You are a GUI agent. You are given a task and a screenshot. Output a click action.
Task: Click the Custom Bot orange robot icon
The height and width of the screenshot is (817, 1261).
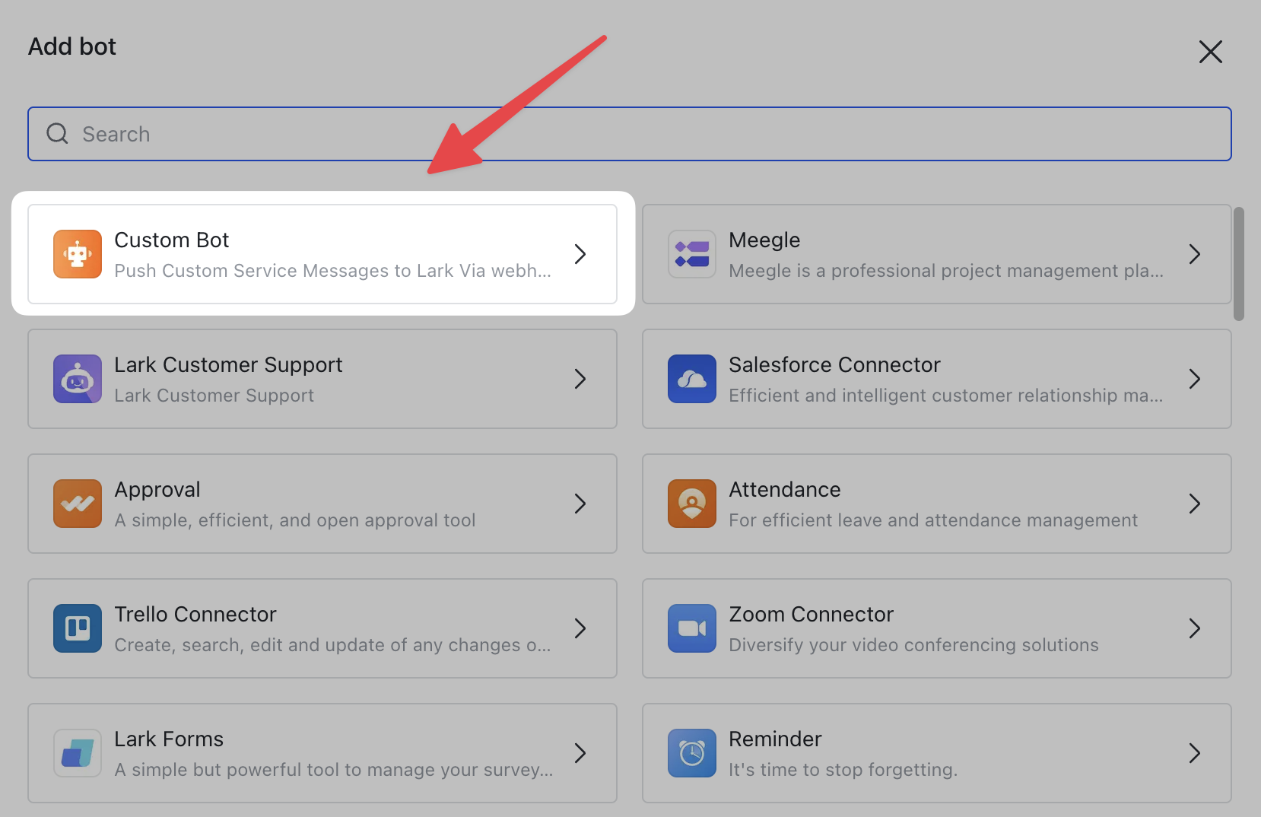pos(78,254)
